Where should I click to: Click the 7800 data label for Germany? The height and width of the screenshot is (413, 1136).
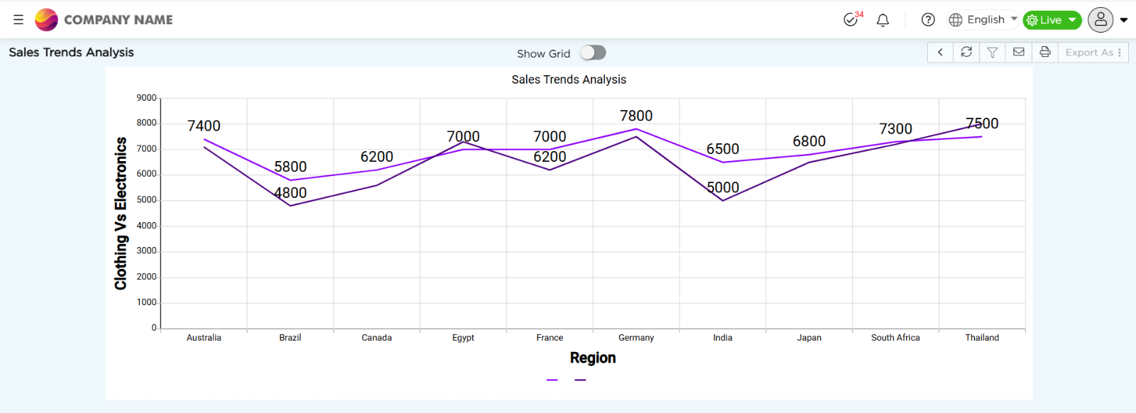636,116
